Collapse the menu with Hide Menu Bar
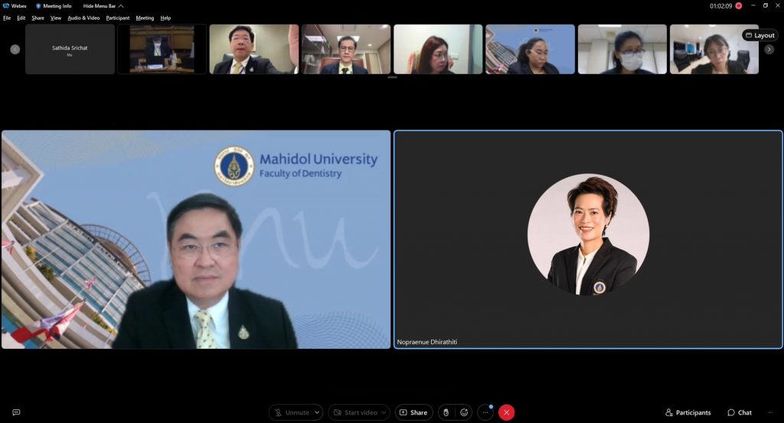This screenshot has height=423, width=784. pos(103,6)
